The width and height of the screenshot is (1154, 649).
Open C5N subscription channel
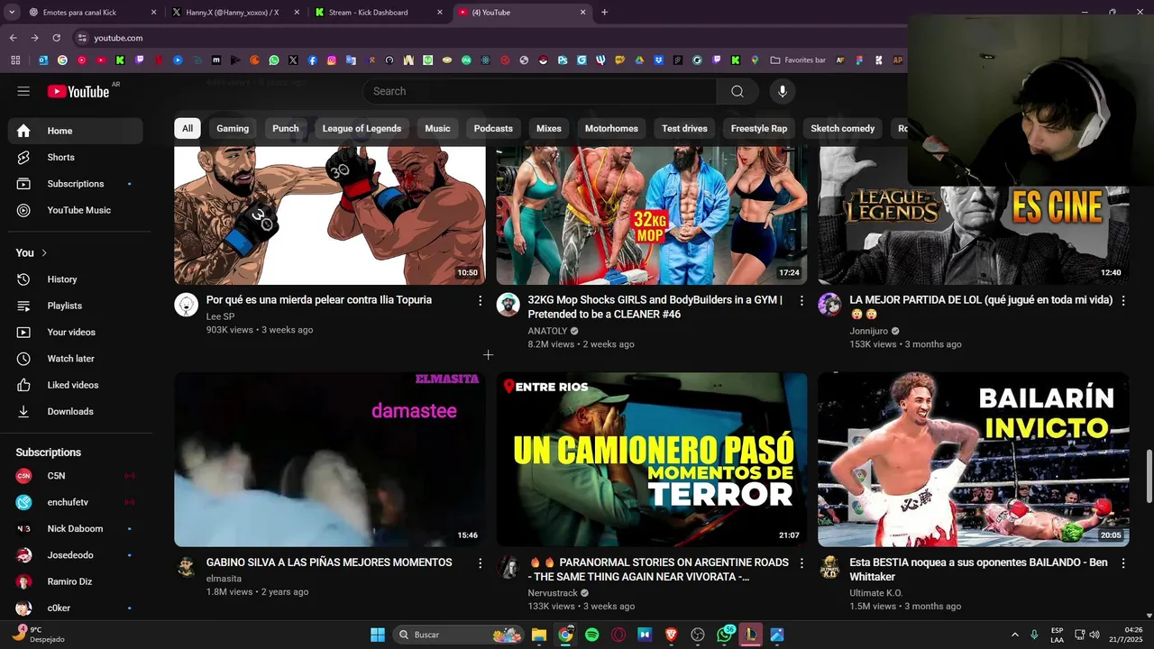(76, 476)
